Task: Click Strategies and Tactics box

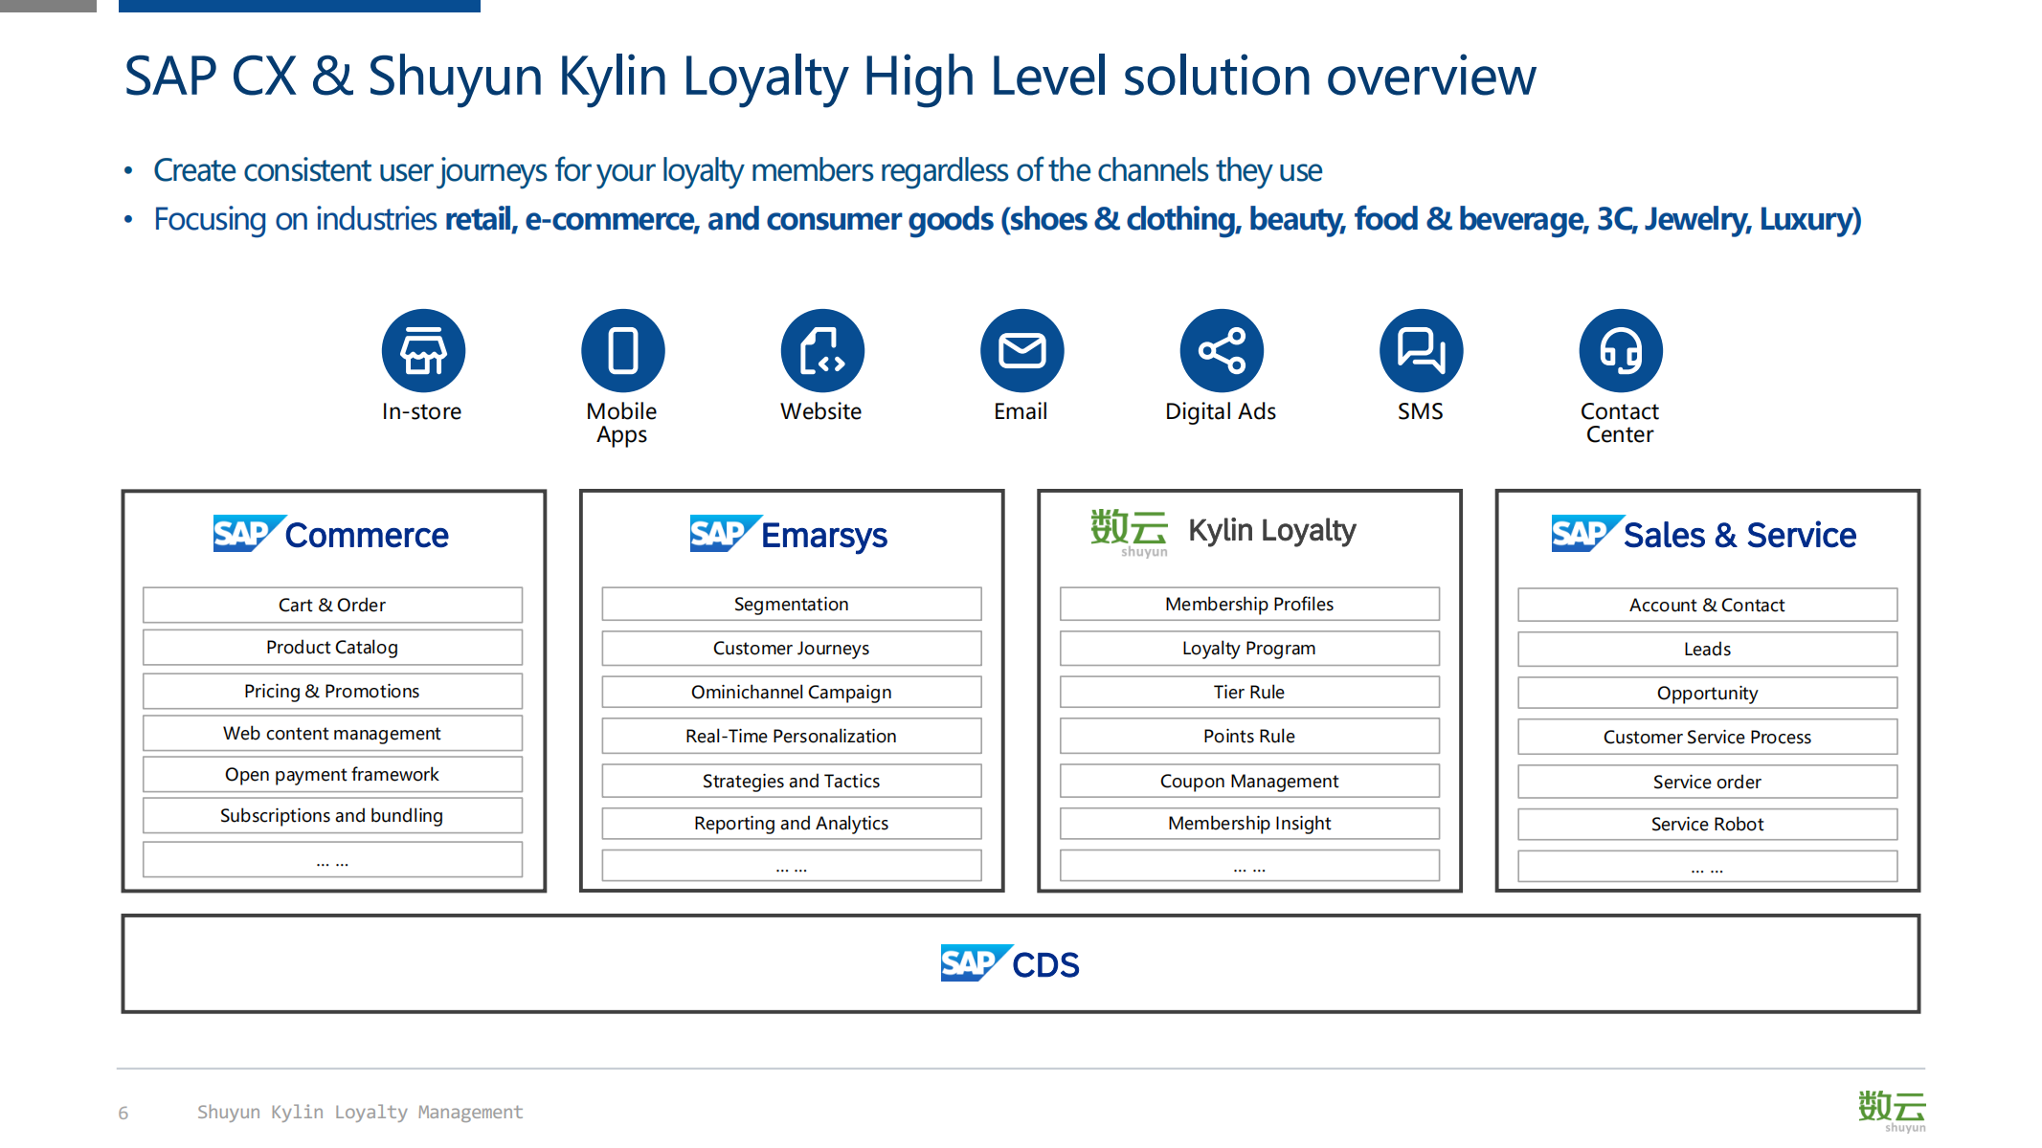Action: tap(792, 781)
